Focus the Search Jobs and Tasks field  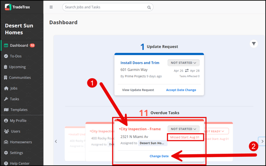coord(108,7)
